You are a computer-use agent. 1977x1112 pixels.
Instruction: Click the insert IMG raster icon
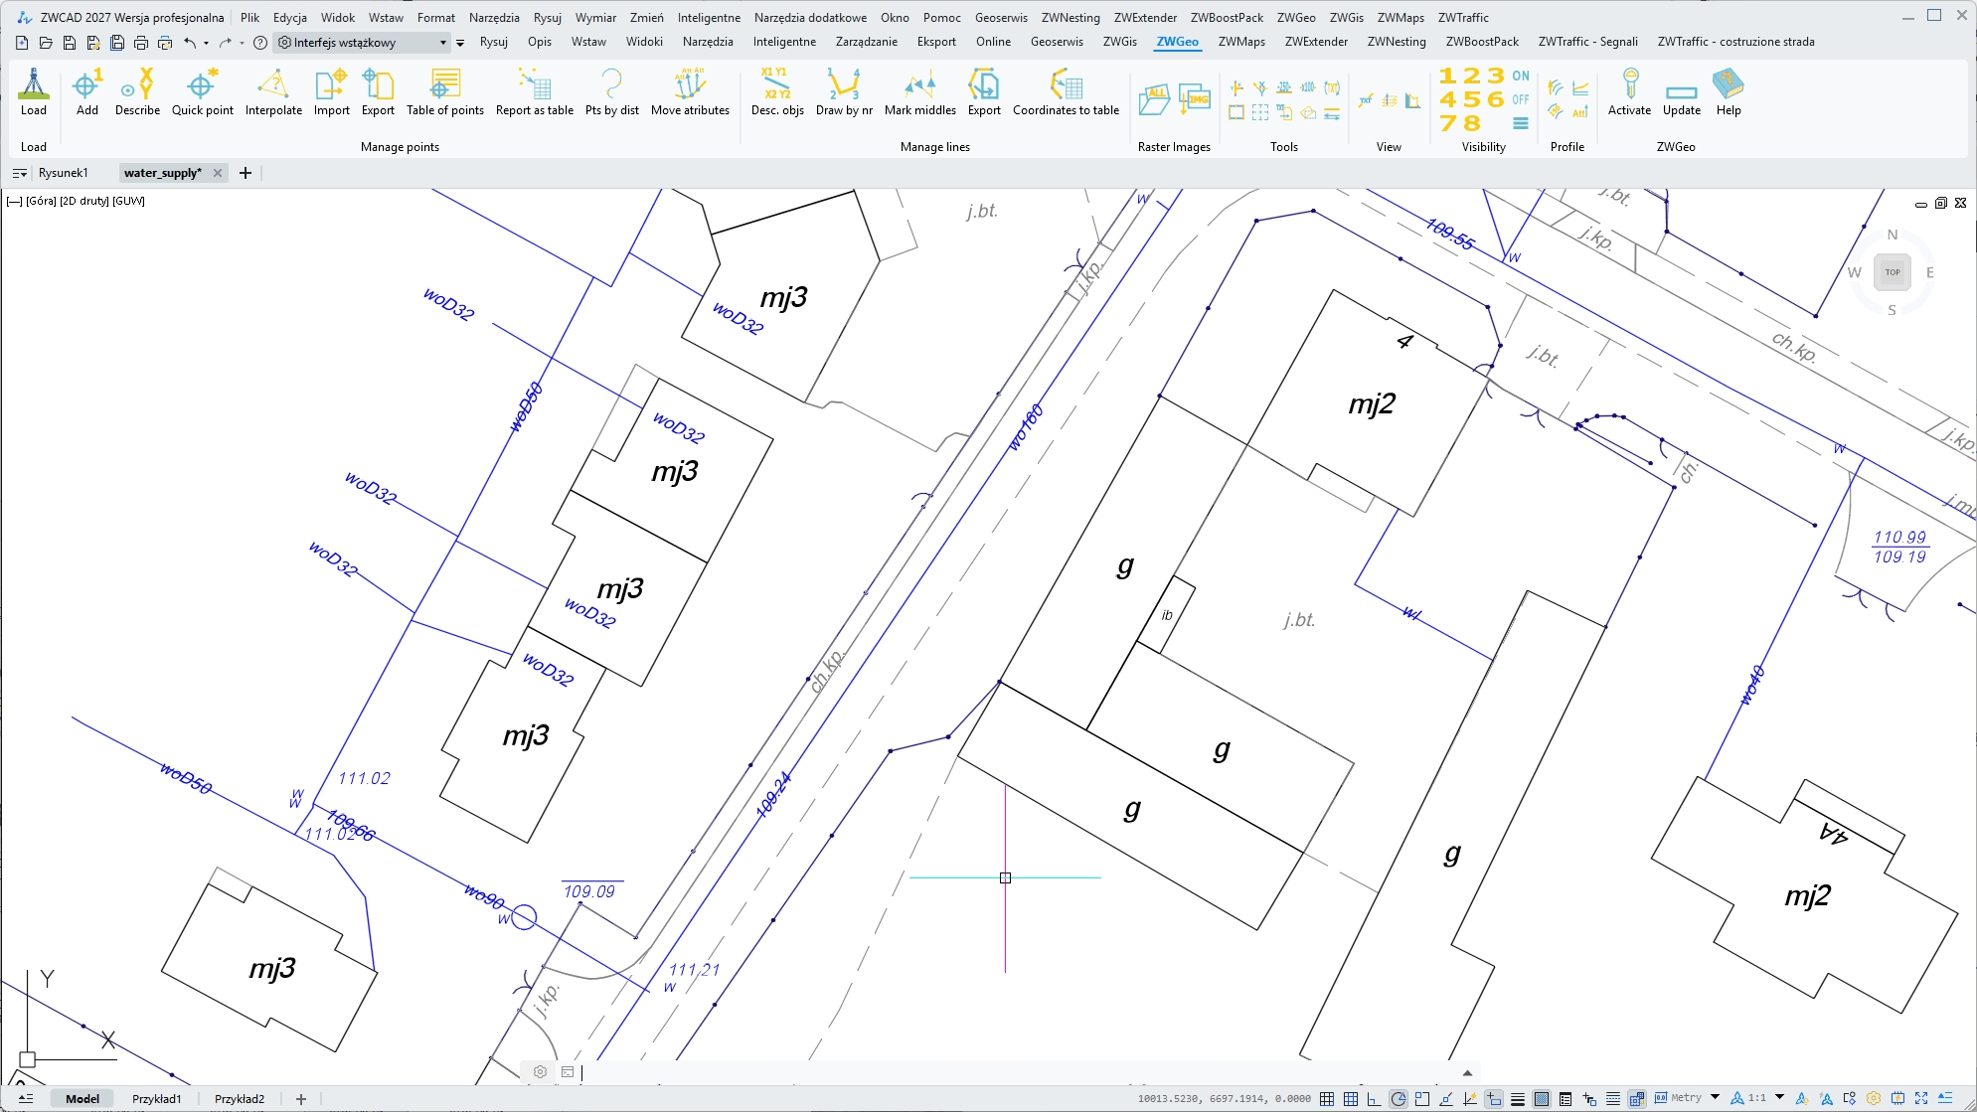pyautogui.click(x=1194, y=99)
